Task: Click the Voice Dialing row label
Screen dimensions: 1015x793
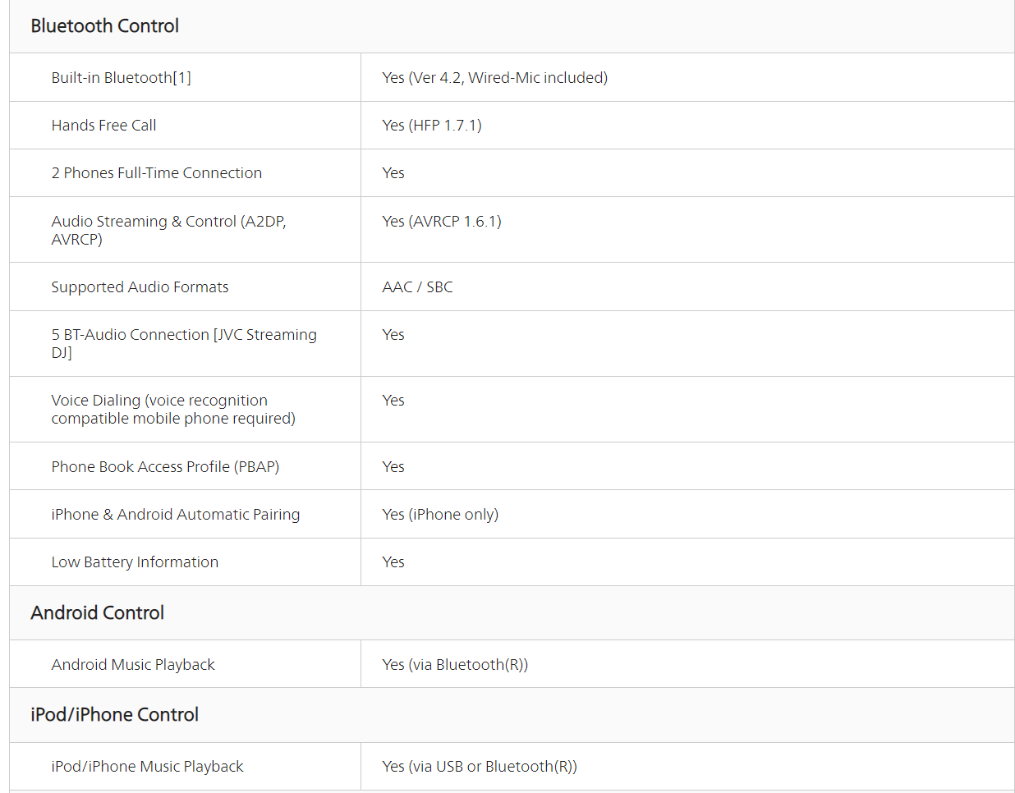Action: pyautogui.click(x=172, y=409)
